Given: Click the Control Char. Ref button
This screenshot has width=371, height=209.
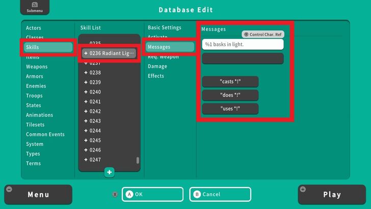Looking at the screenshot, I should 262,34.
